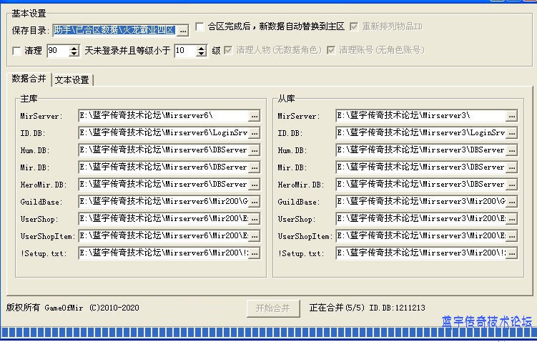Screen dimensions: 537x342
Task: Click the 主库 Mir.DB path input field
Action: [x=163, y=167]
